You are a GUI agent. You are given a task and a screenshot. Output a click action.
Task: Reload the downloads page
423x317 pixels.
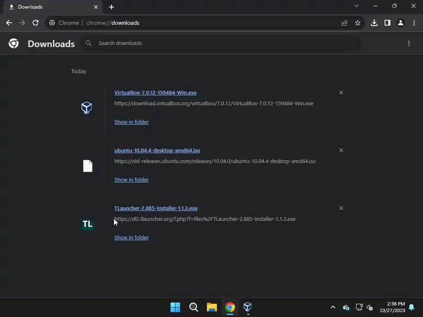click(36, 23)
